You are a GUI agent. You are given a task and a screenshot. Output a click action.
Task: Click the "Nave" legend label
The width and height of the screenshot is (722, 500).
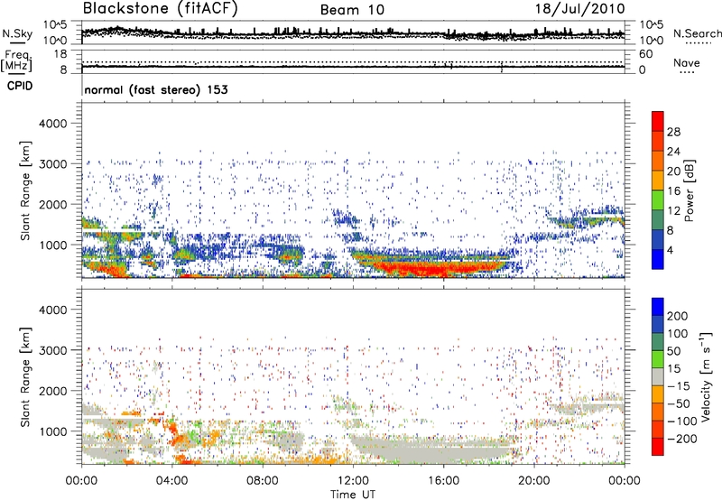(x=686, y=63)
